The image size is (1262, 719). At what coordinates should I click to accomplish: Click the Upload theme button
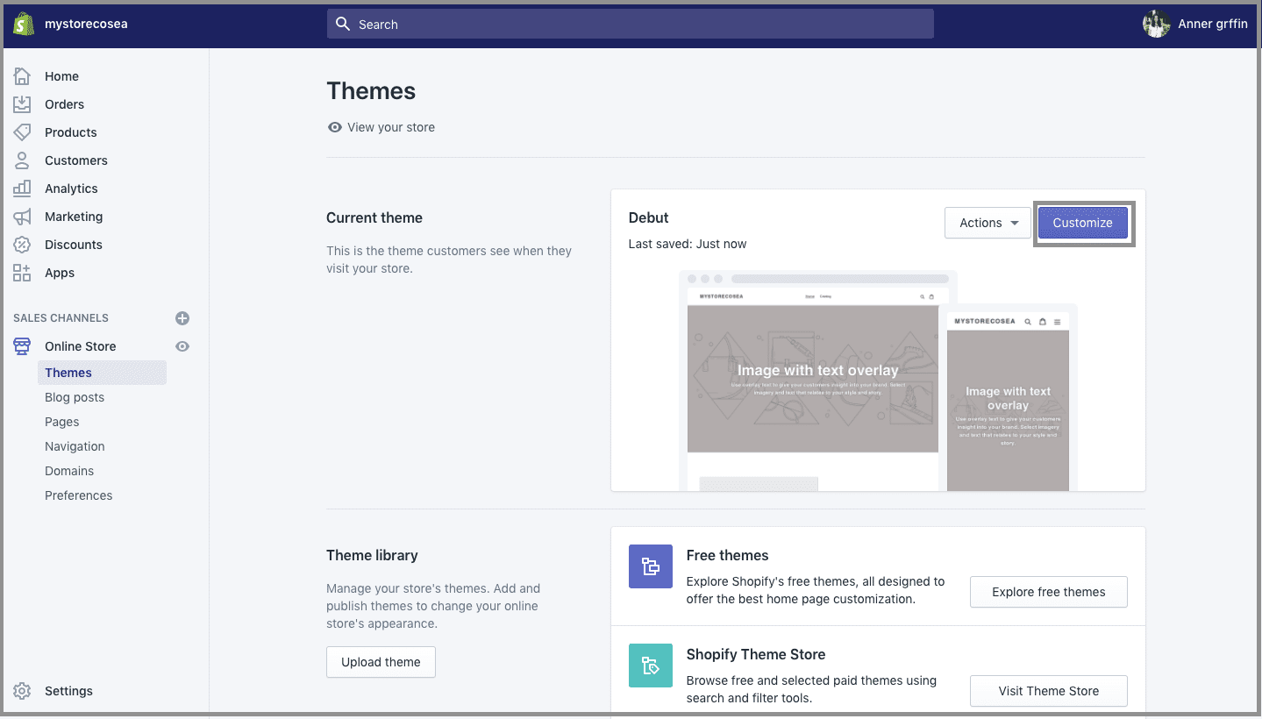click(x=381, y=662)
